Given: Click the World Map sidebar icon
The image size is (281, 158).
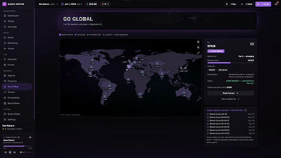Looking at the screenshot, I should pyautogui.click(x=5, y=86).
